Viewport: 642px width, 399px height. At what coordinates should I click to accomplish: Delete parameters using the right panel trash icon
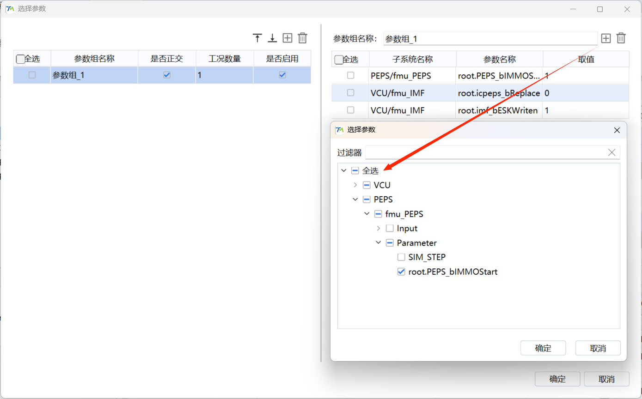pos(621,38)
